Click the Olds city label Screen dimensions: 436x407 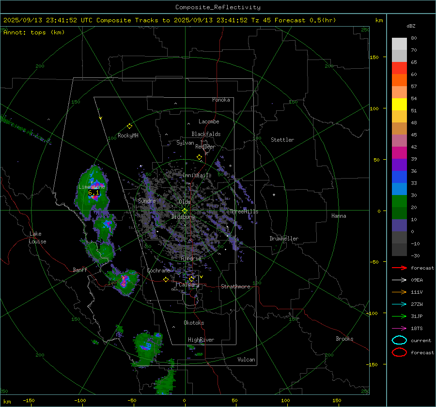click(185, 202)
